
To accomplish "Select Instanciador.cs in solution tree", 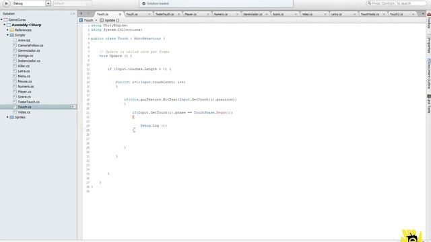I will [x=29, y=61].
